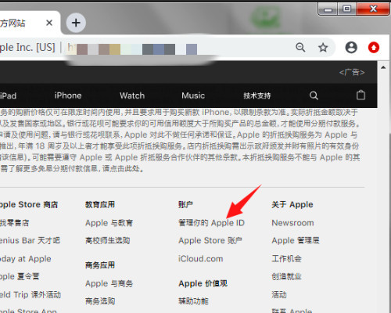Viewport: 391px width, 313px height.
Task: Open the 活动 link under 关于 Apple
Action: 279,295
